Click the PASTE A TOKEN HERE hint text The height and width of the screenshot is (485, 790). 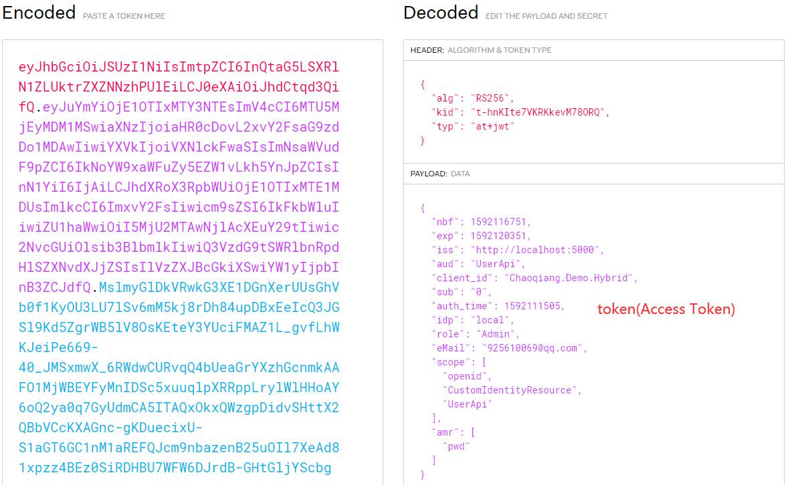(122, 16)
